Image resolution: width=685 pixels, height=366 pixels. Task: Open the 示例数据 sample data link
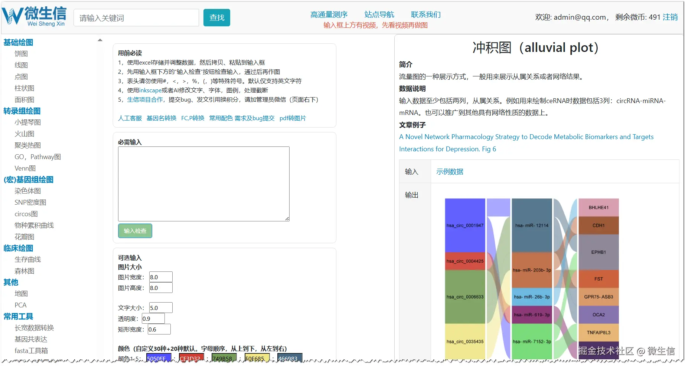[450, 172]
